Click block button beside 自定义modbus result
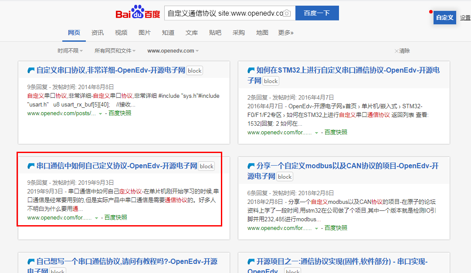 pos(285,177)
